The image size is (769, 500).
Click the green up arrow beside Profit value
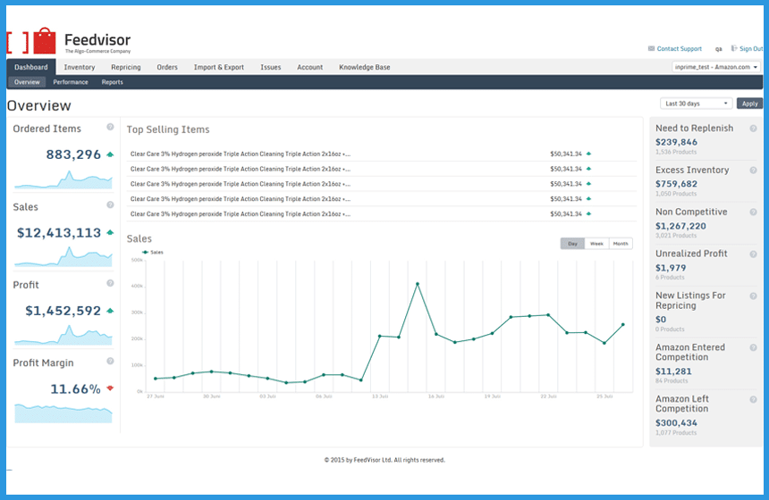pyautogui.click(x=110, y=311)
